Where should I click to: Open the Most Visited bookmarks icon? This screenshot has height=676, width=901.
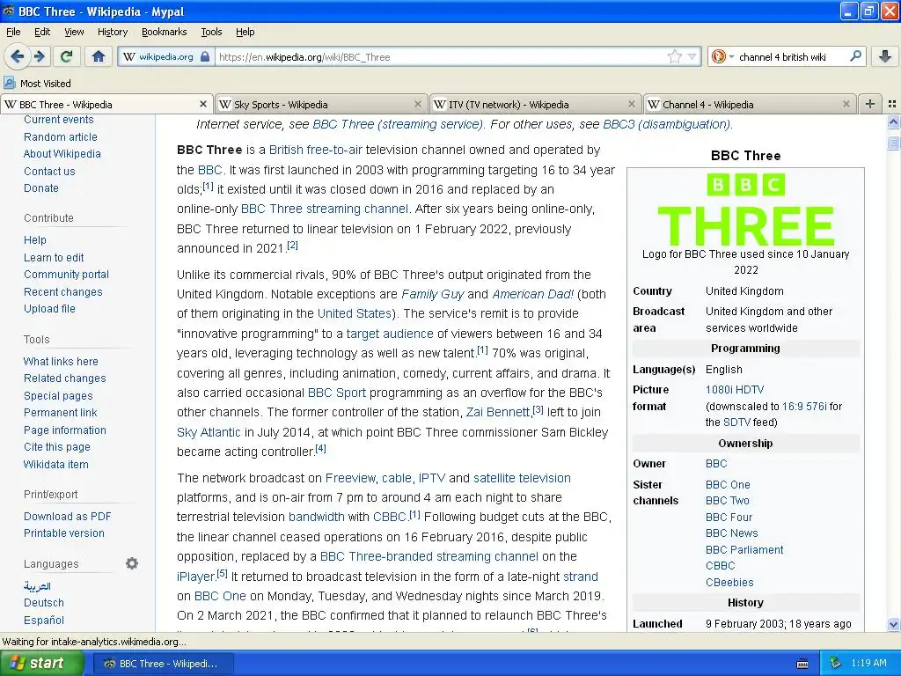pyautogui.click(x=9, y=83)
